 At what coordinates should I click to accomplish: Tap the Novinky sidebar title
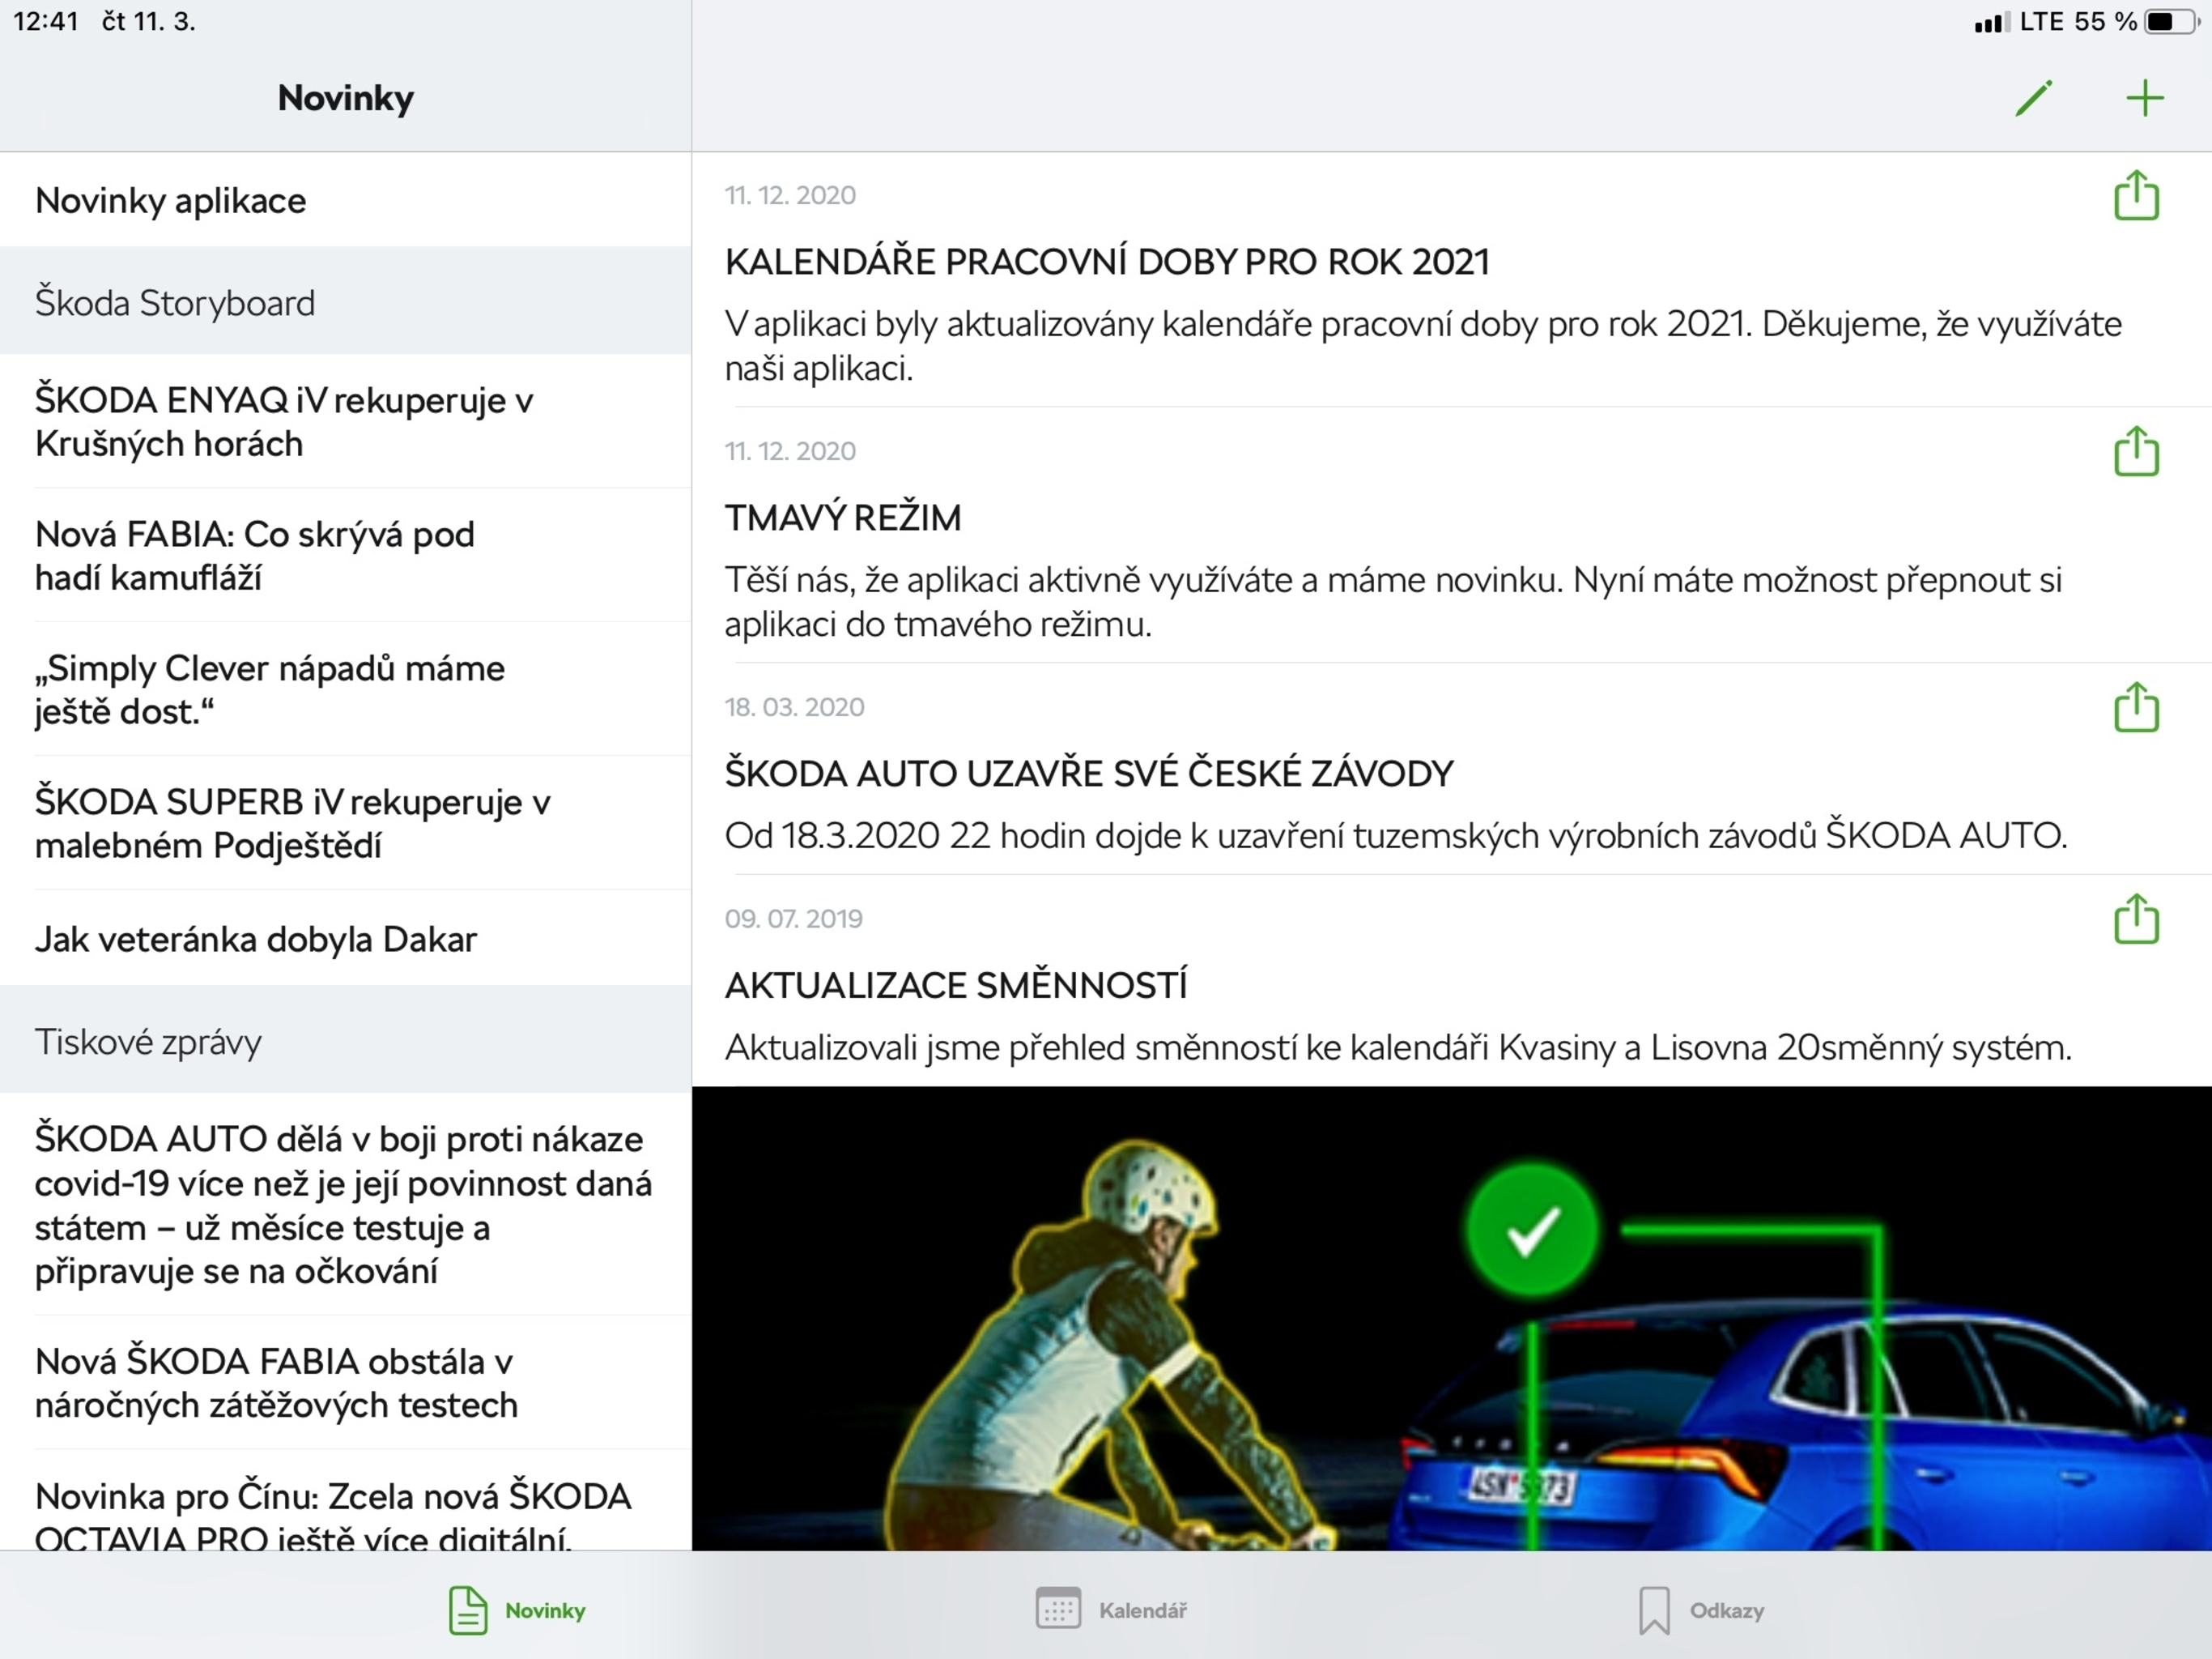coord(346,98)
